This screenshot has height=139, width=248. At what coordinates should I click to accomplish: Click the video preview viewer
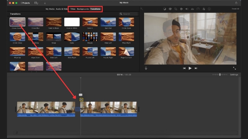190,39
